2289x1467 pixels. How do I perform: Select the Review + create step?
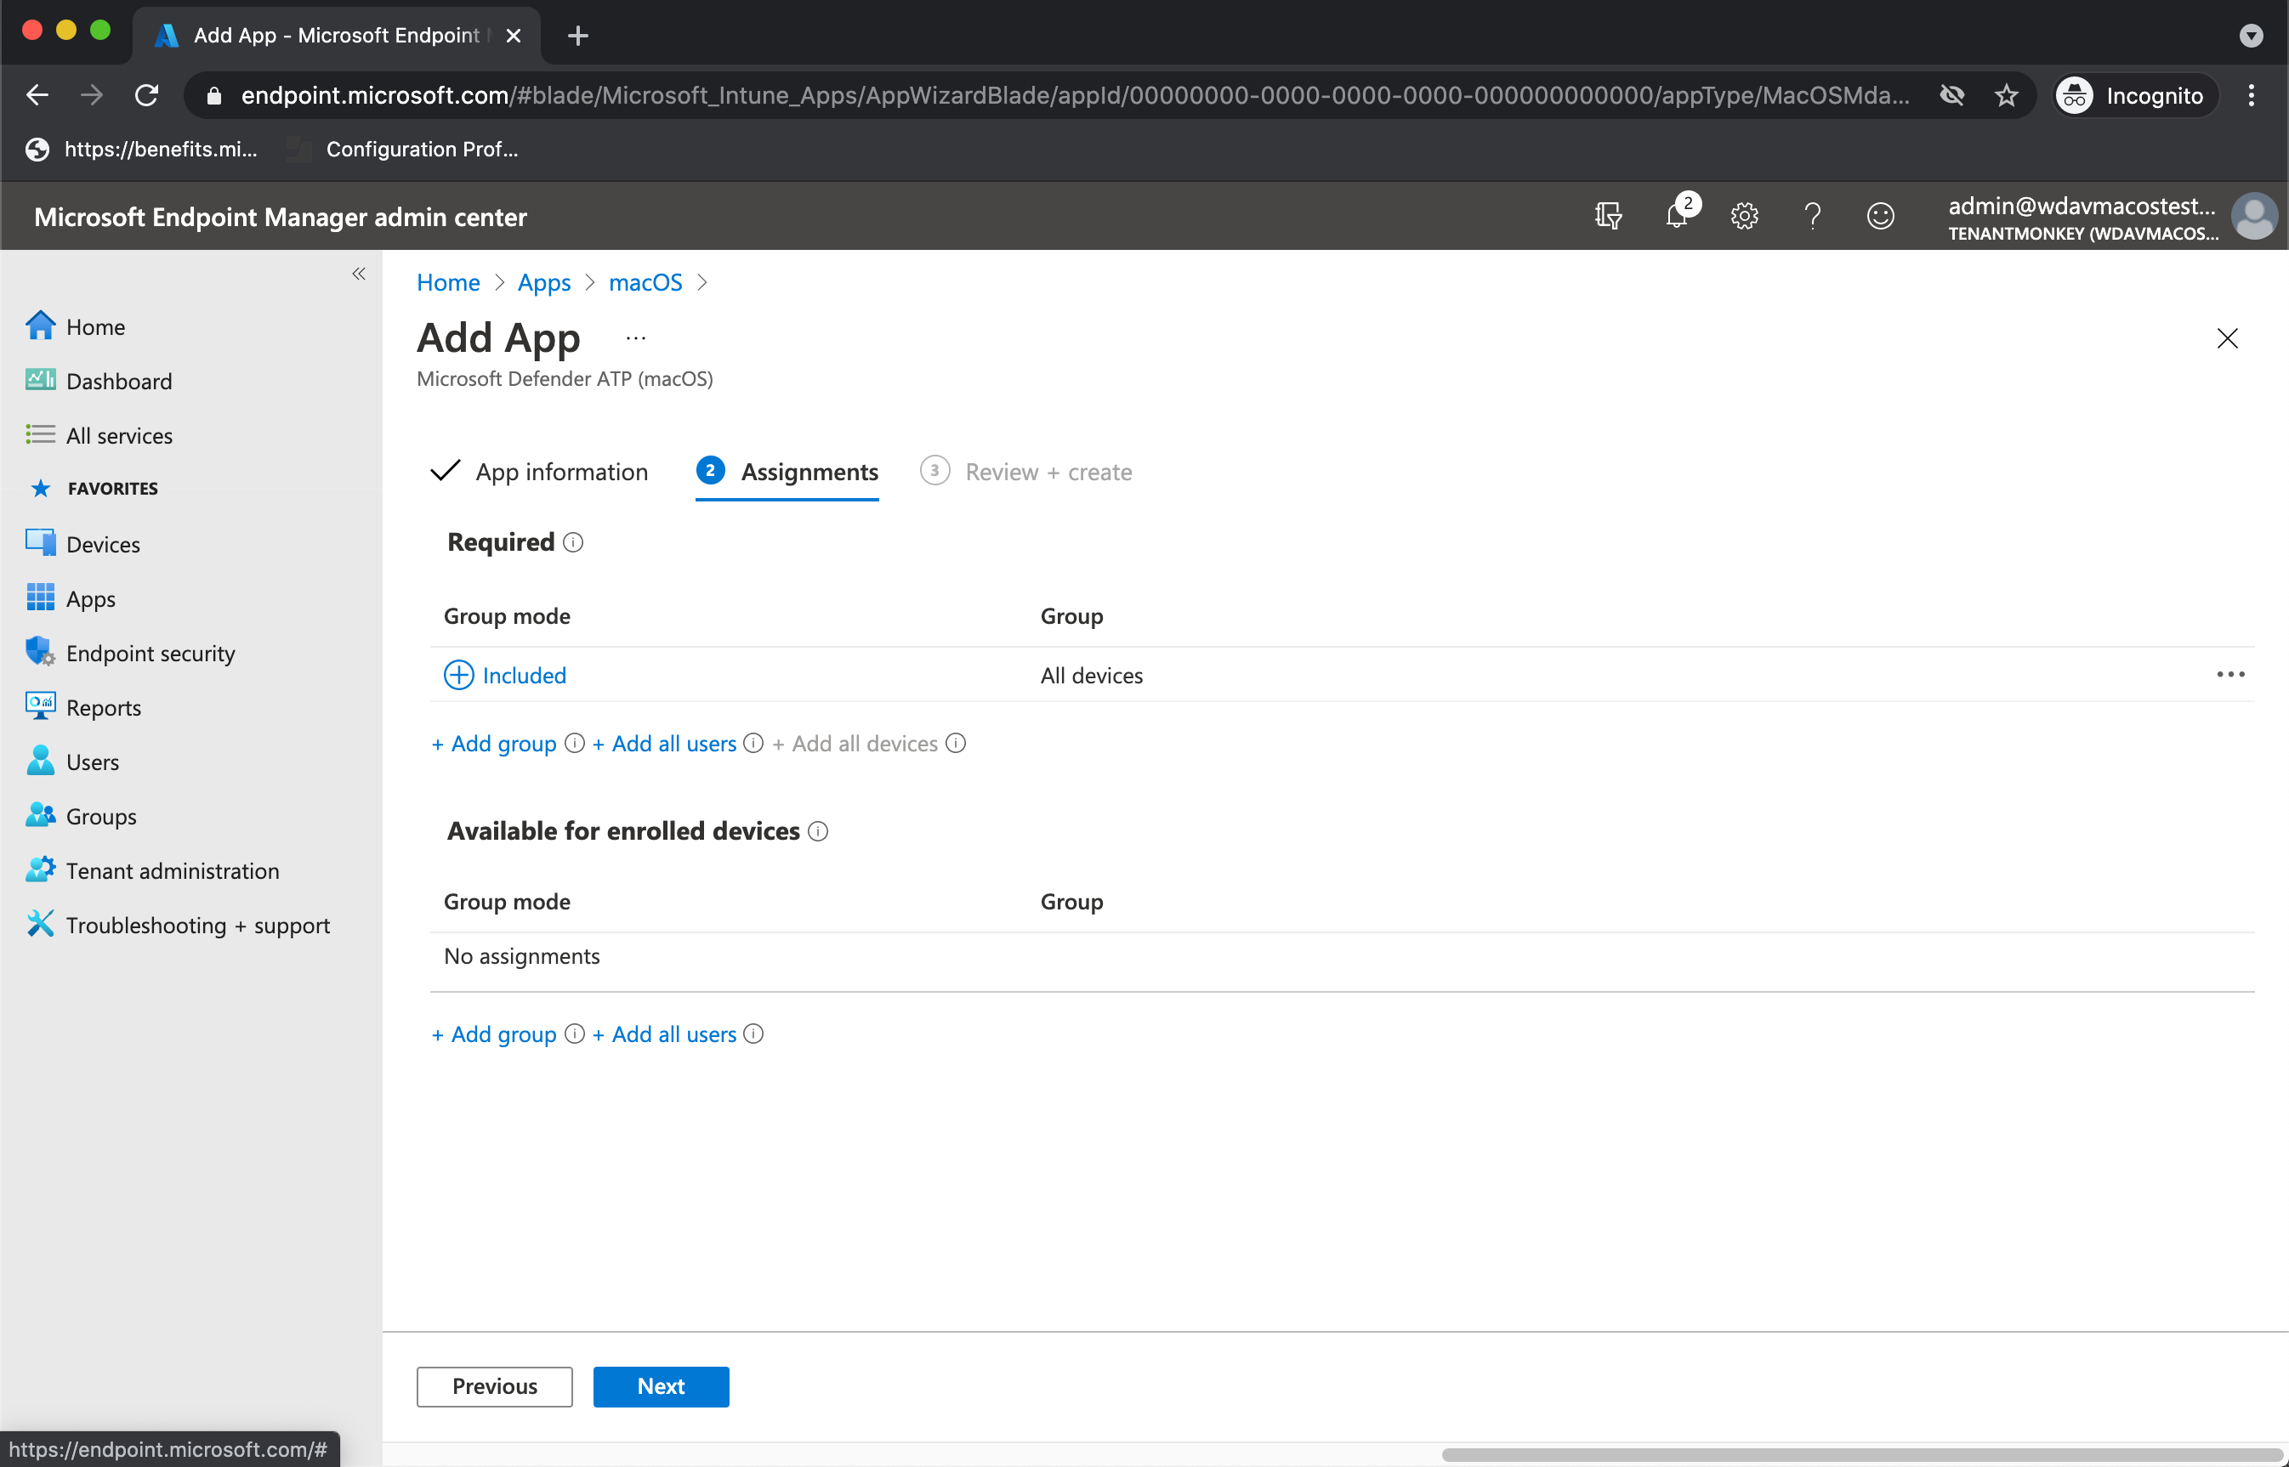[1048, 472]
